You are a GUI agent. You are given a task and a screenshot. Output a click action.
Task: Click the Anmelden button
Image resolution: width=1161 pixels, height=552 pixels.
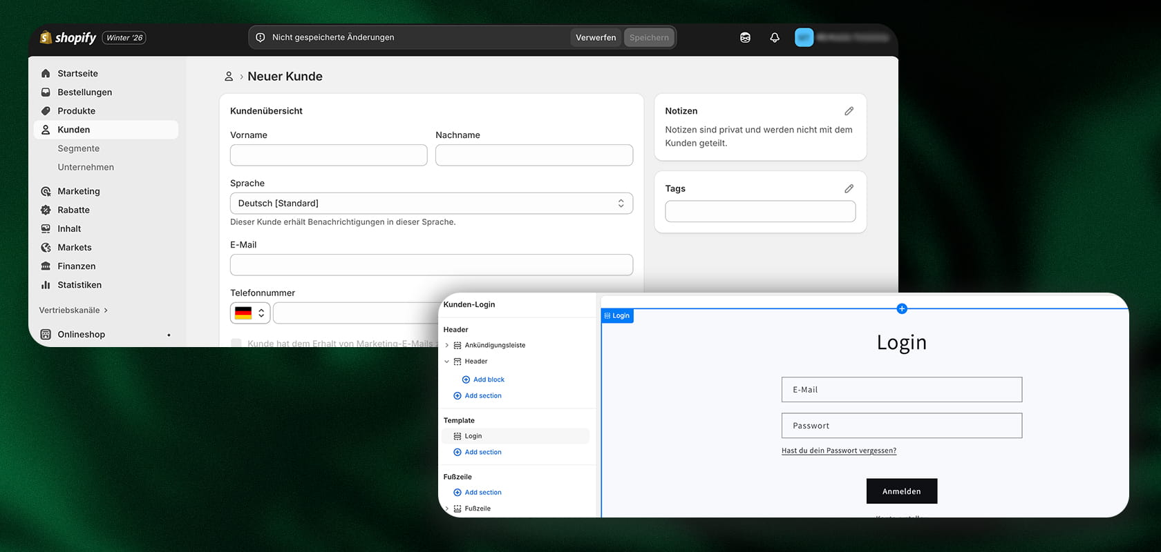902,491
